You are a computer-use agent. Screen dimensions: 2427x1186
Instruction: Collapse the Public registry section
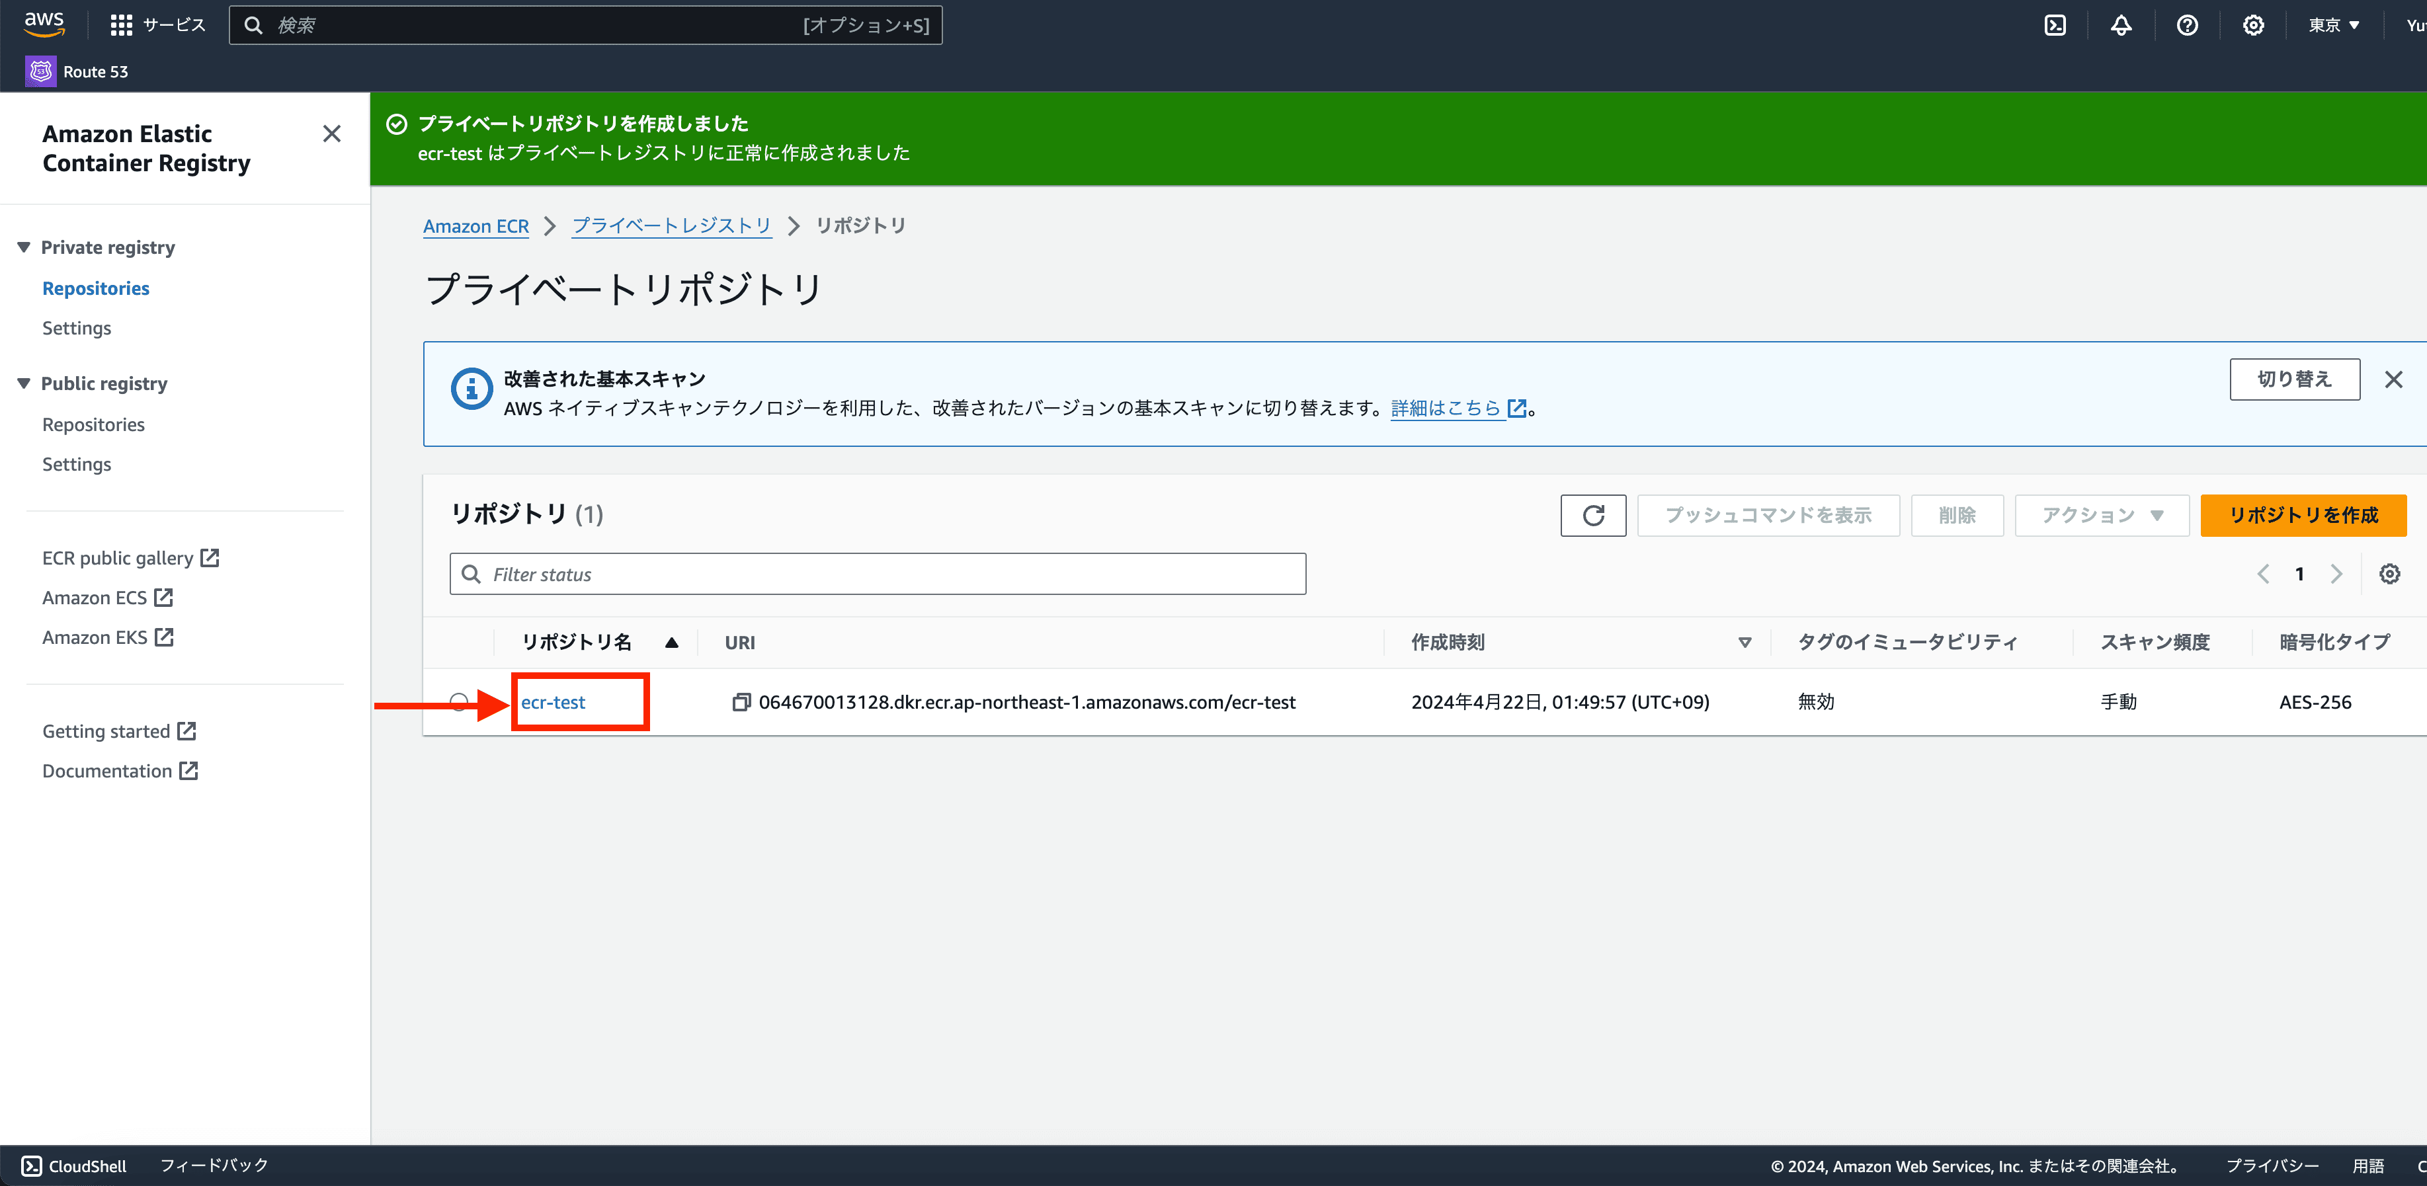click(x=24, y=383)
